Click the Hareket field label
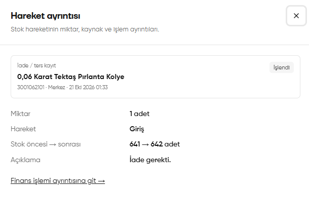Screen dimensions: 309x224 click(23, 129)
